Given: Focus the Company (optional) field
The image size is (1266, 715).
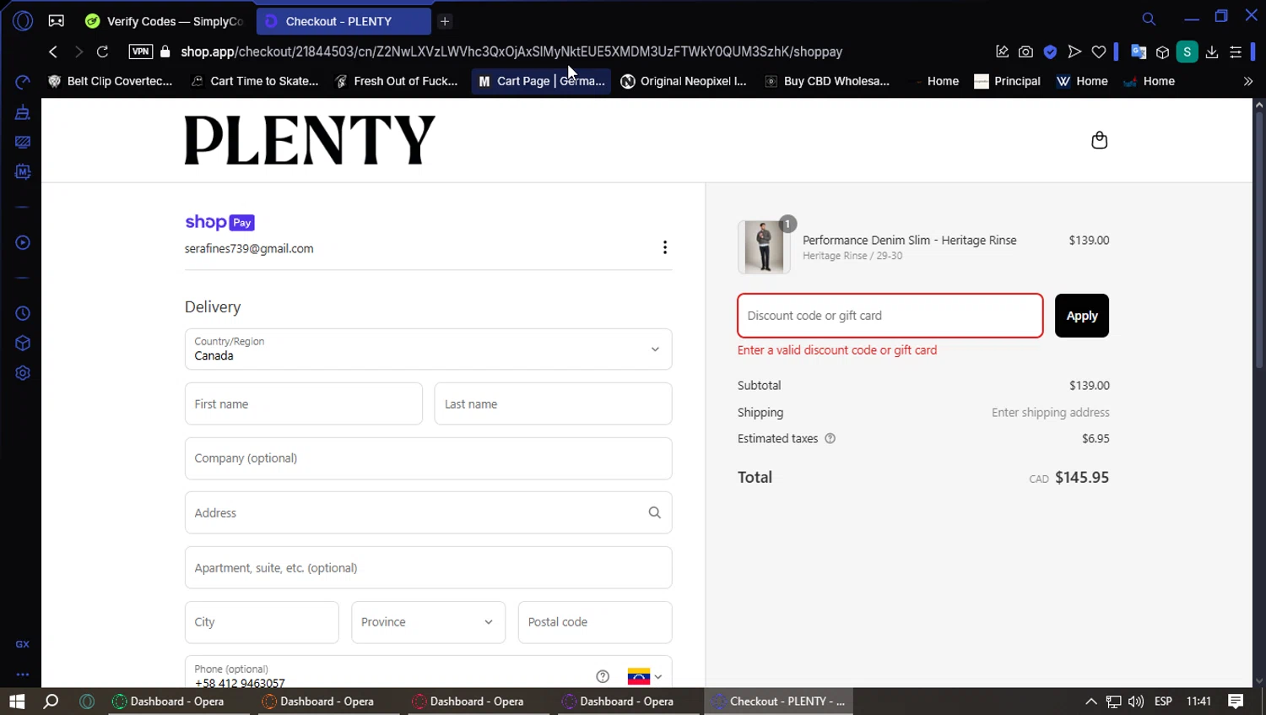Looking at the screenshot, I should [x=428, y=458].
